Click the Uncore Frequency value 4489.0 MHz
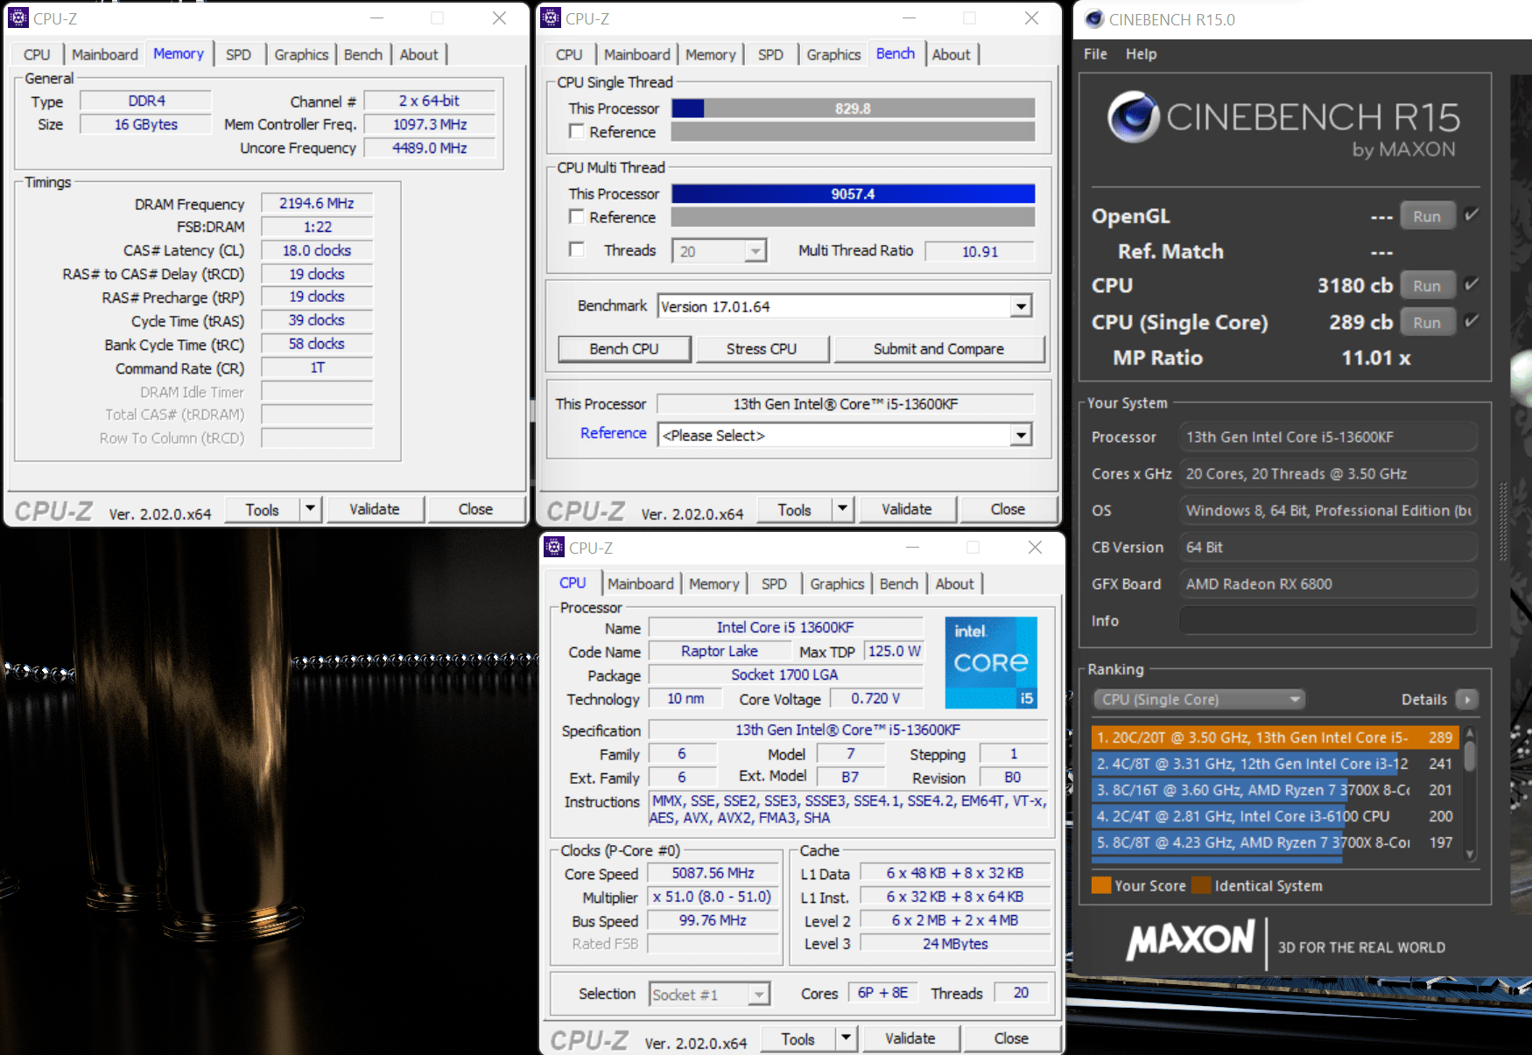1532x1055 pixels. click(x=429, y=148)
